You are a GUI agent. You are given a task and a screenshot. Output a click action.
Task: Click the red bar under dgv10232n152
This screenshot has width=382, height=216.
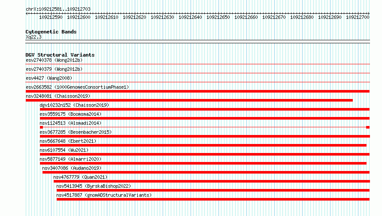[x=205, y=109]
